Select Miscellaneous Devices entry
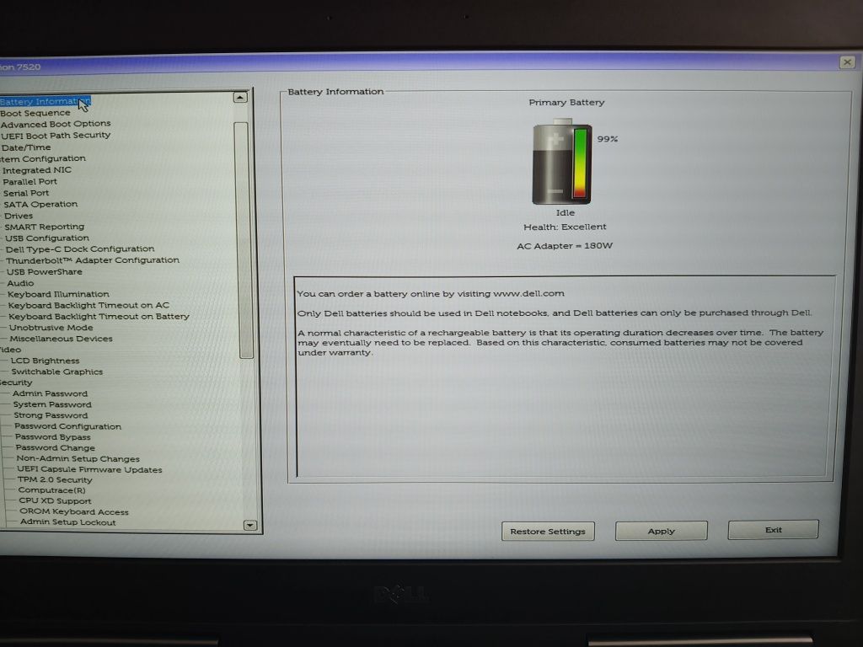This screenshot has height=647, width=863. [x=61, y=339]
